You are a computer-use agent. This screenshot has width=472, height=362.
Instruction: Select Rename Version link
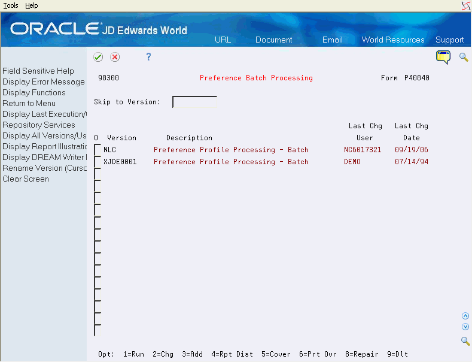(44, 168)
